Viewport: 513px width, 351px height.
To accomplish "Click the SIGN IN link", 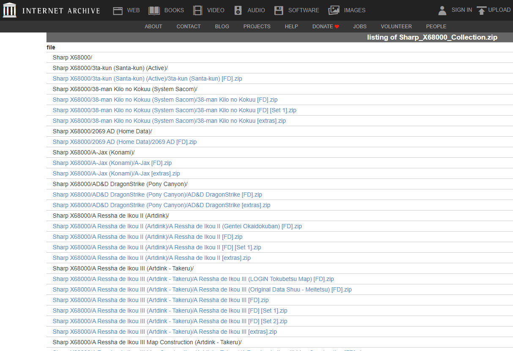I will (462, 10).
